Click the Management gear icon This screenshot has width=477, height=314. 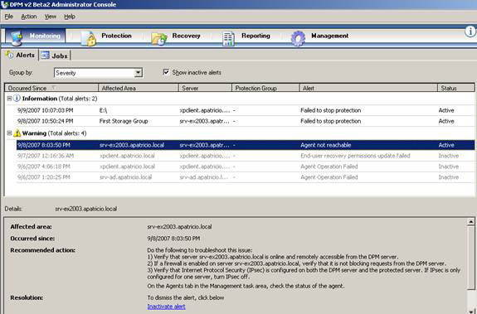[x=298, y=39]
